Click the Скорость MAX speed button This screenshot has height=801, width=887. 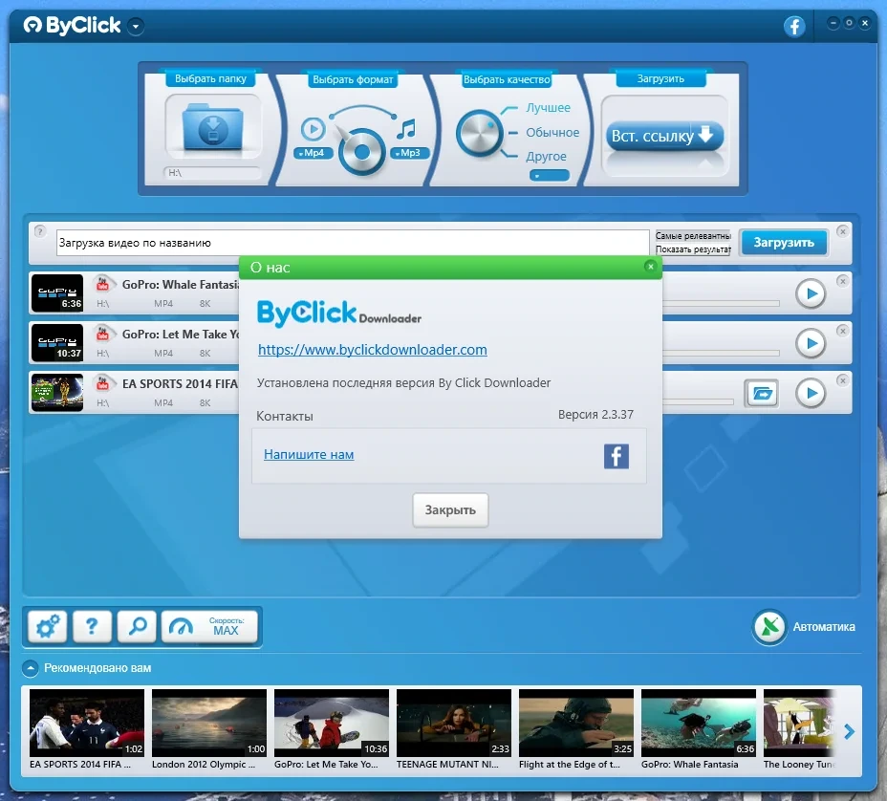(209, 626)
